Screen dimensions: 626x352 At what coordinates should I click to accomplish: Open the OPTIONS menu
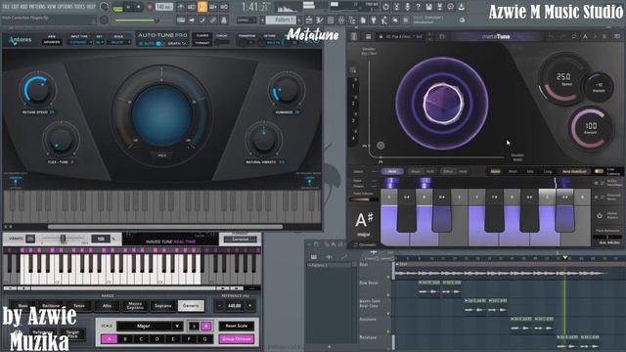pos(67,7)
